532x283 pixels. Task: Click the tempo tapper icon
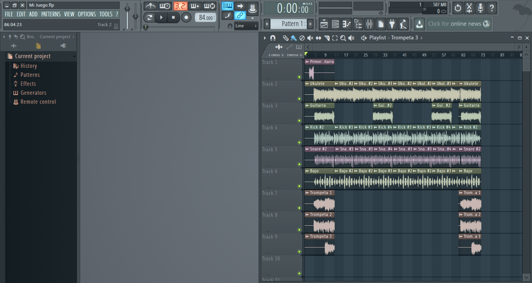tap(403, 24)
